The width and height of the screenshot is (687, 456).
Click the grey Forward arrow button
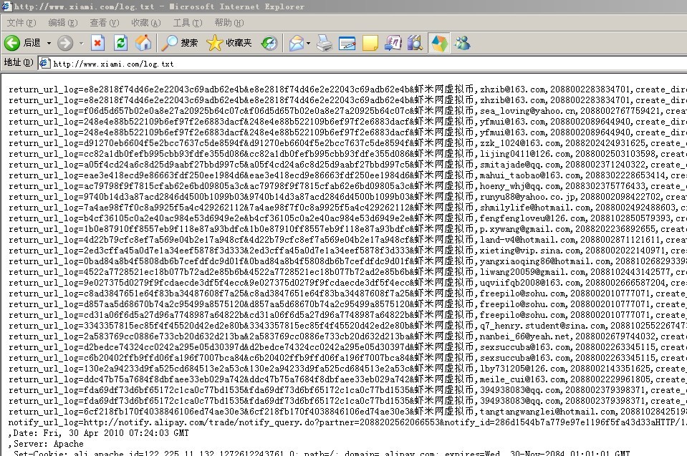click(65, 43)
